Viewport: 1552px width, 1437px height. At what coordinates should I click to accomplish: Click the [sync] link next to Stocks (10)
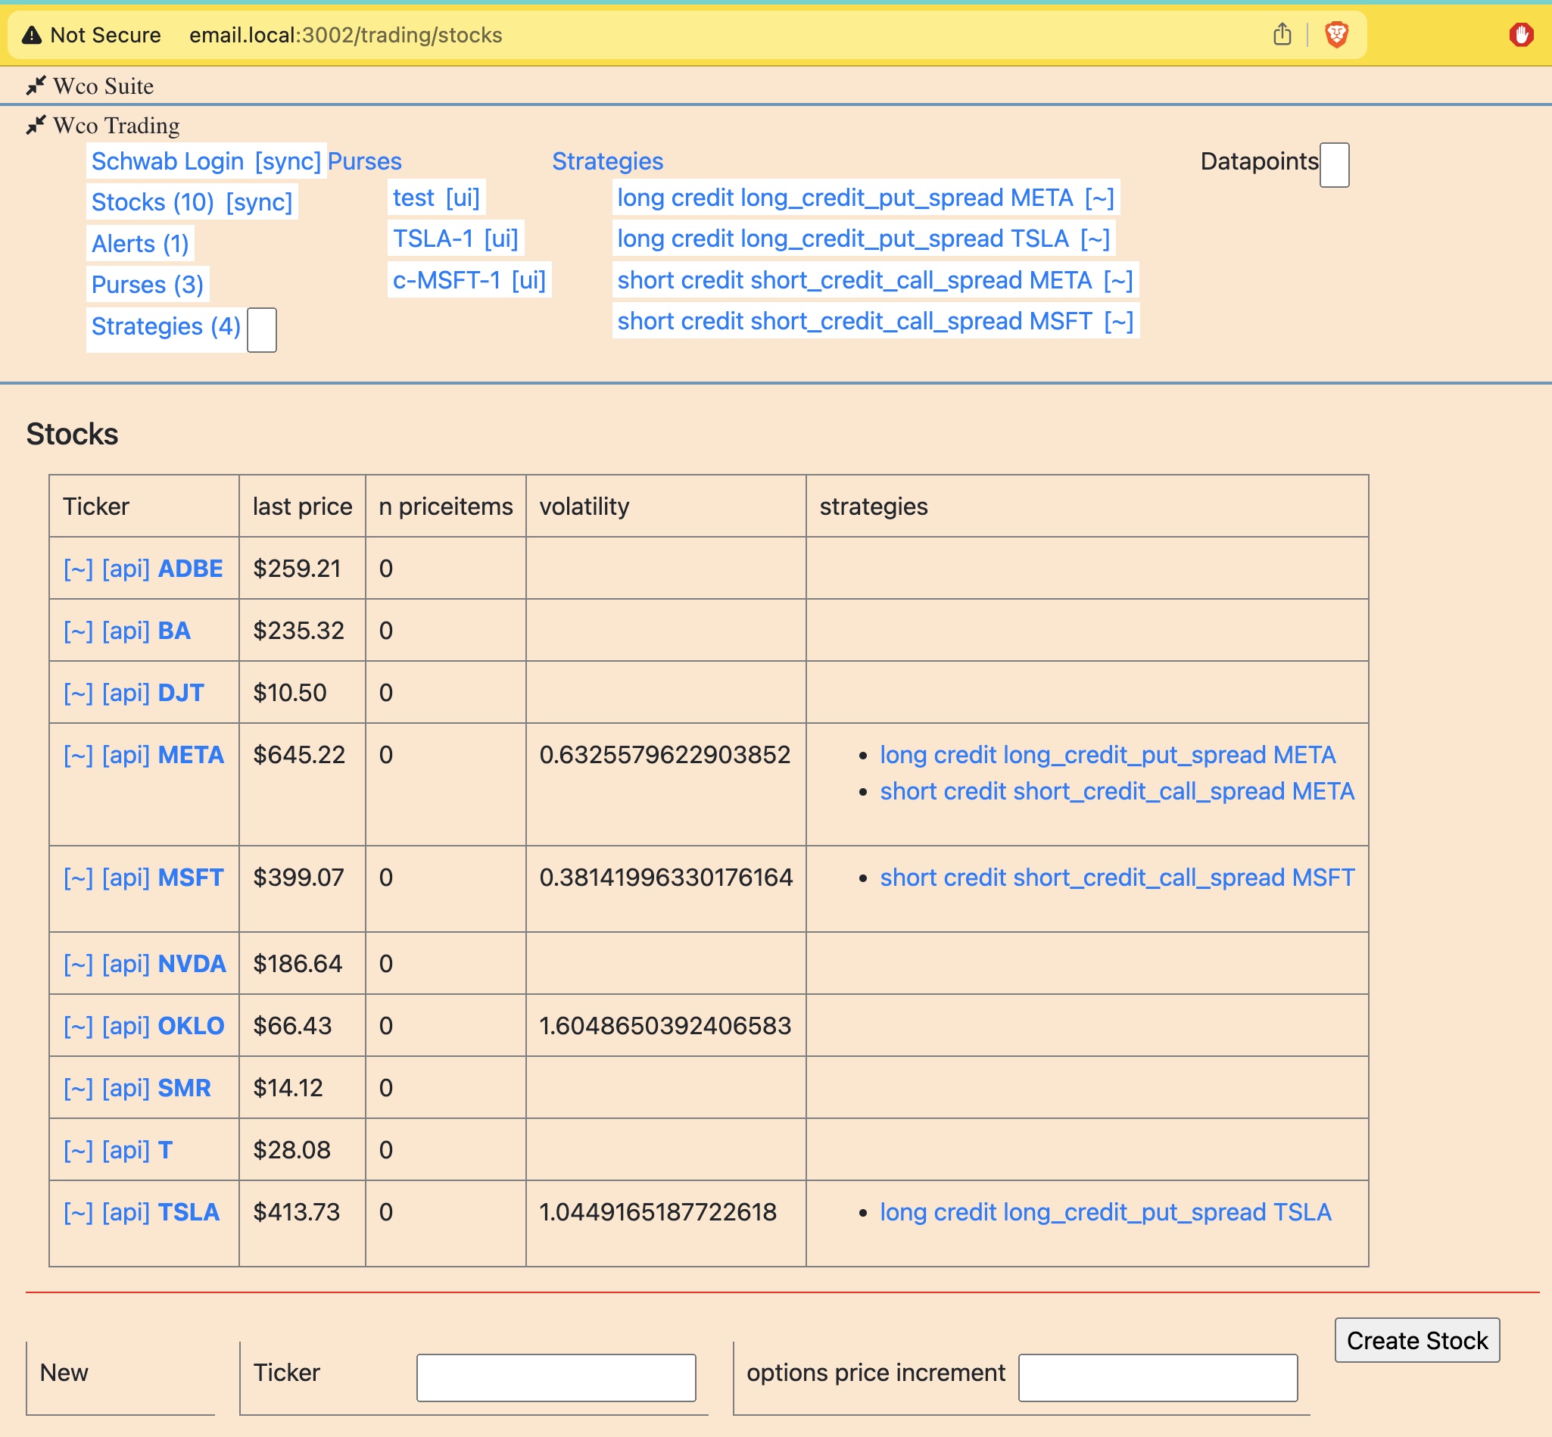pyautogui.click(x=259, y=202)
